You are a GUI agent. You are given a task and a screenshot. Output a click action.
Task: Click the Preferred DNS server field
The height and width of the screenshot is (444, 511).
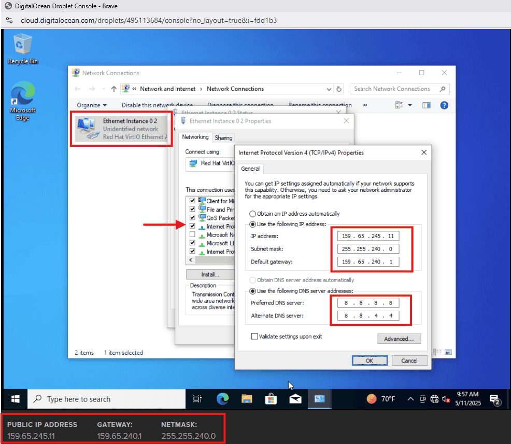(368, 303)
